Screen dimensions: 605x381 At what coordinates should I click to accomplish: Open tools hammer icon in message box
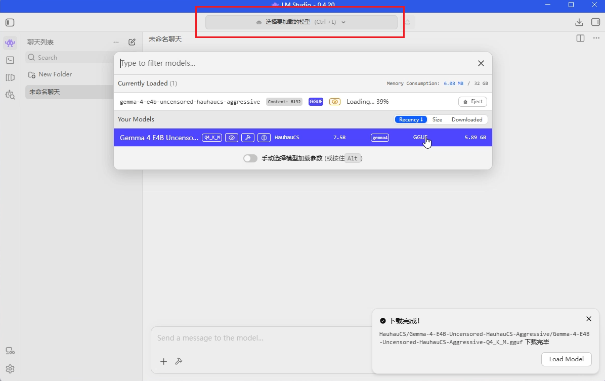tap(179, 361)
